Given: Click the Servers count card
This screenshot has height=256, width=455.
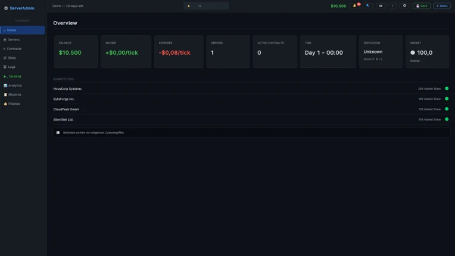Looking at the screenshot, I should (x=228, y=52).
